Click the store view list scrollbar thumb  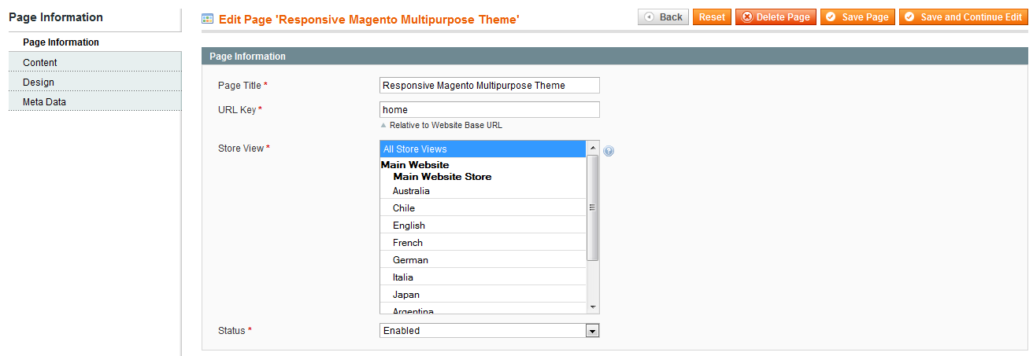(593, 207)
